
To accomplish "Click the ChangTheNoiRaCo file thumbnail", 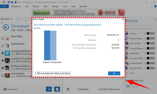I will click(x=7, y=53).
